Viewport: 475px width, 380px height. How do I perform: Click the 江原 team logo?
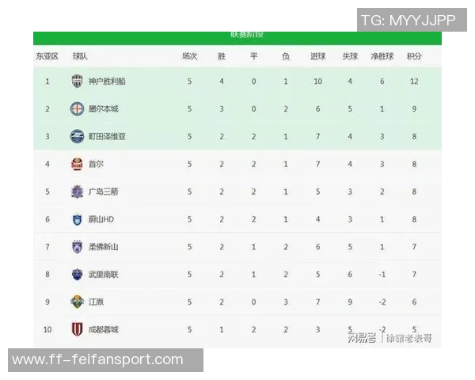[x=77, y=302]
